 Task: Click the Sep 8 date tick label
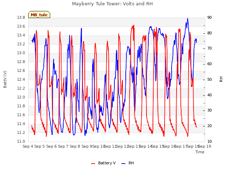[x=75, y=146]
